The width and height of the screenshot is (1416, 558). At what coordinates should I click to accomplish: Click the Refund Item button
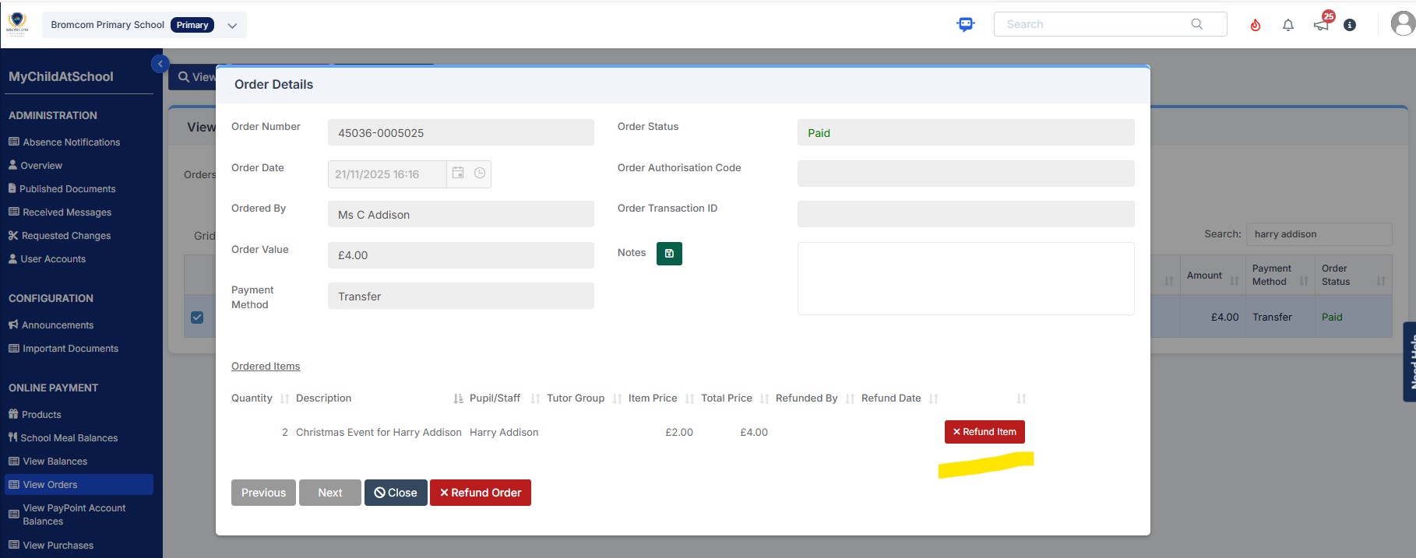(x=985, y=432)
